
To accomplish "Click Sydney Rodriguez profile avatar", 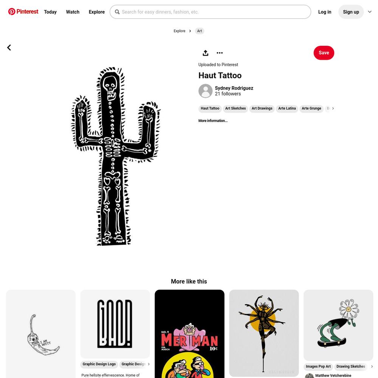I will (x=205, y=91).
